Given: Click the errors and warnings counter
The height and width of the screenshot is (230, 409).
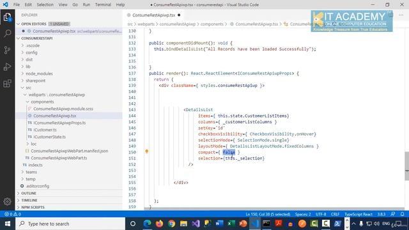Looking at the screenshot, I should pyautogui.click(x=13, y=214).
